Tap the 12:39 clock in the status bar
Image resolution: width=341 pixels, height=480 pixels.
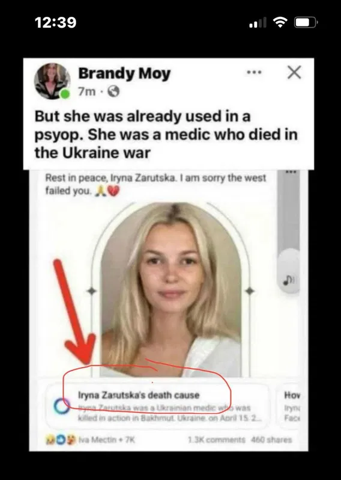(x=55, y=22)
